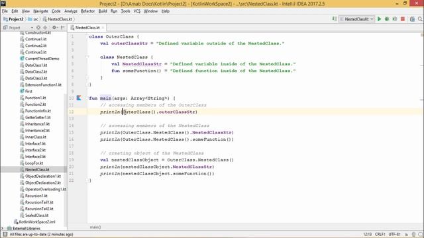Click memory indicator icon in status bar corner
Viewport: 424px width, 238px height.
(420, 234)
